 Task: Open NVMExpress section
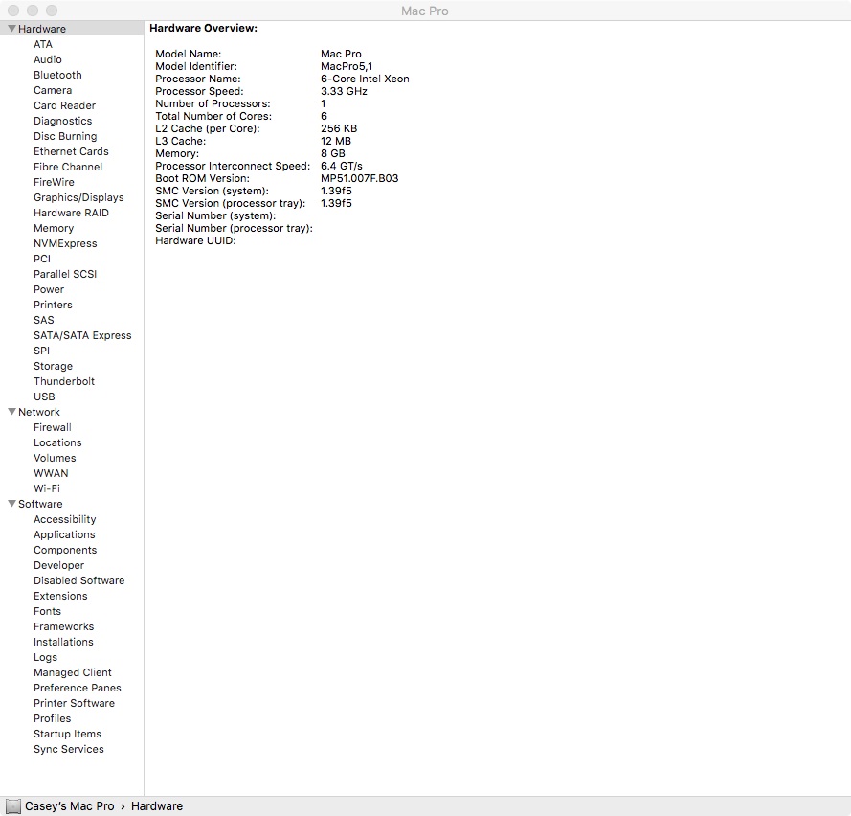tap(65, 243)
